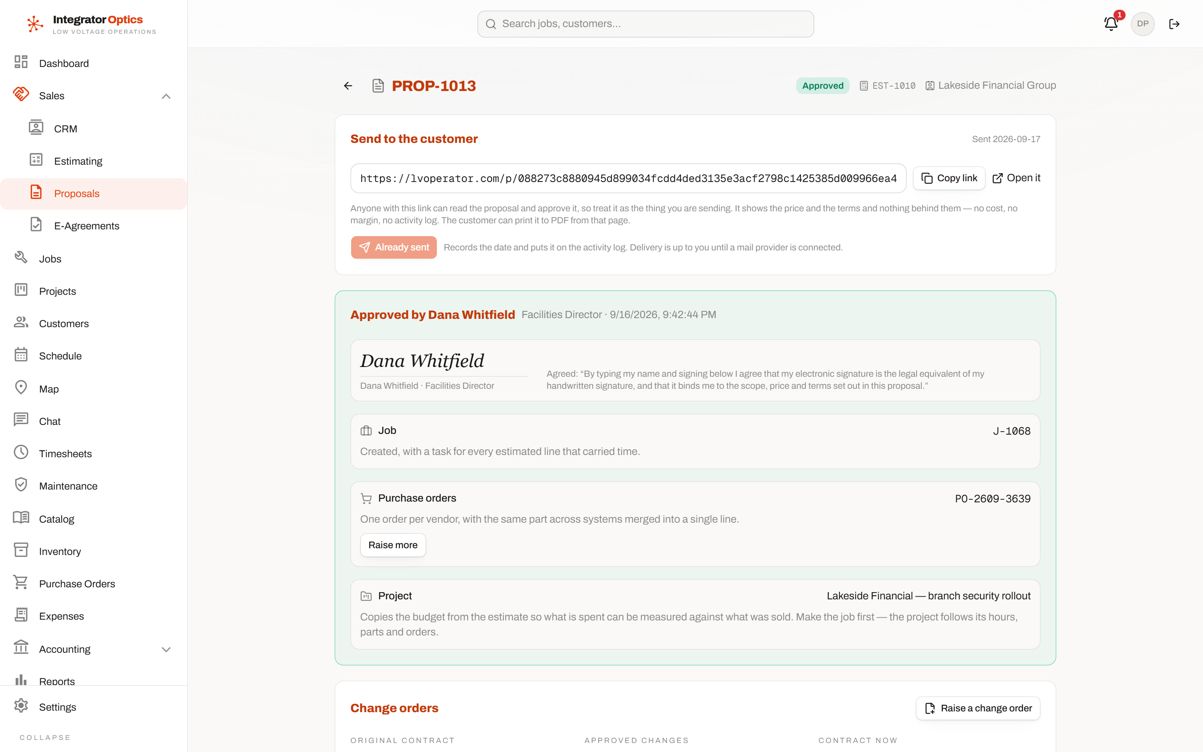Go back with the left arrow
The height and width of the screenshot is (752, 1203).
pyautogui.click(x=348, y=86)
